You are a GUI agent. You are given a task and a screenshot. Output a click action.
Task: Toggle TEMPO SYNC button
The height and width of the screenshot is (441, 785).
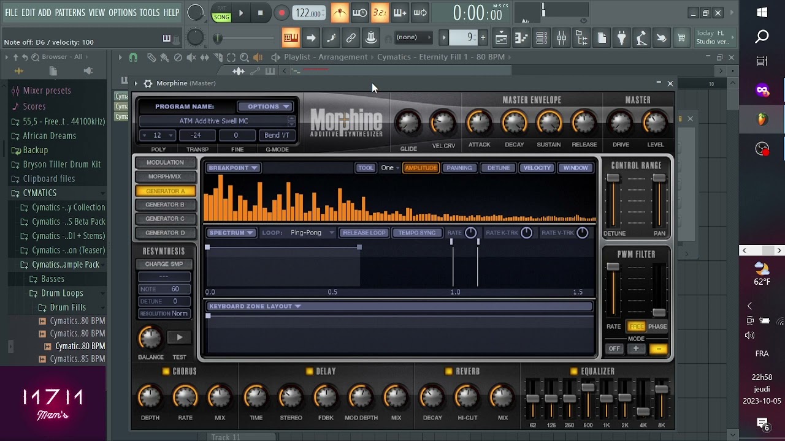(x=417, y=233)
